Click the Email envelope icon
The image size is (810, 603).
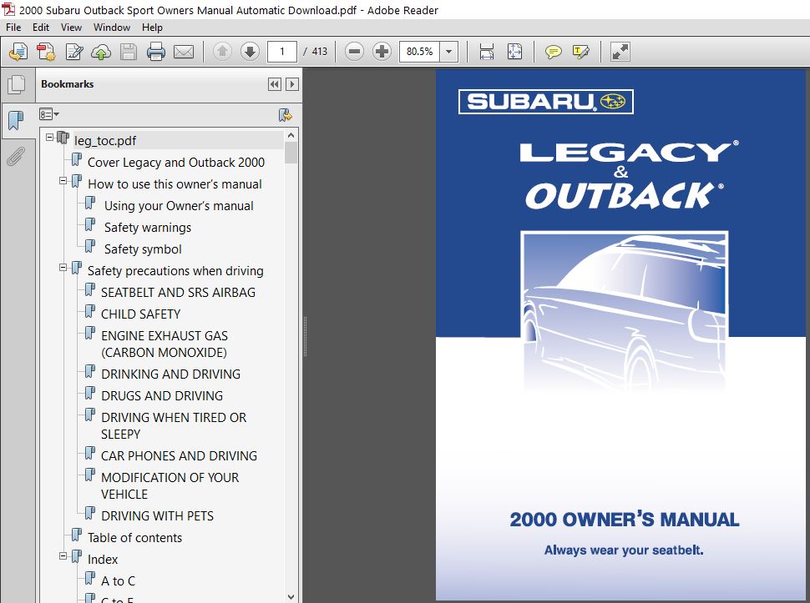(x=184, y=52)
